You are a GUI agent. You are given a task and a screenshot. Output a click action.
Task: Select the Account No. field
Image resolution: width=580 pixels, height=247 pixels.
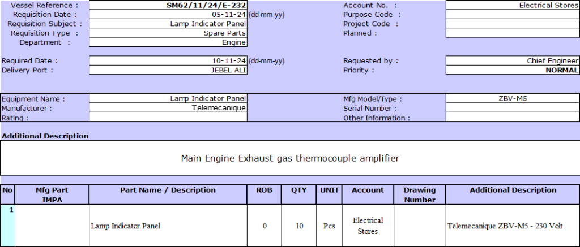pyautogui.click(x=513, y=5)
